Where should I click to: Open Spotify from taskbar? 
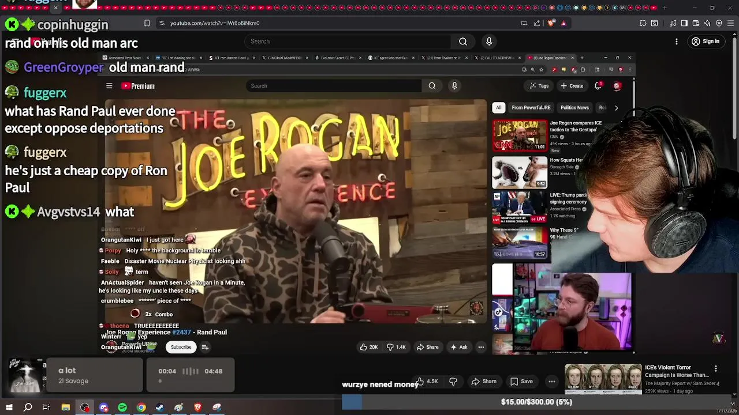click(122, 408)
